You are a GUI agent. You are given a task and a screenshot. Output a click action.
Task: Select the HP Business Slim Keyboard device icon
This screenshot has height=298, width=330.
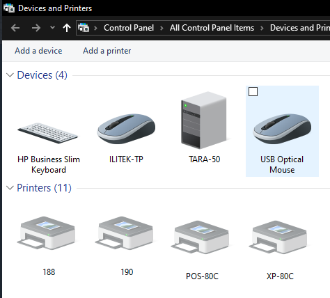(48, 133)
